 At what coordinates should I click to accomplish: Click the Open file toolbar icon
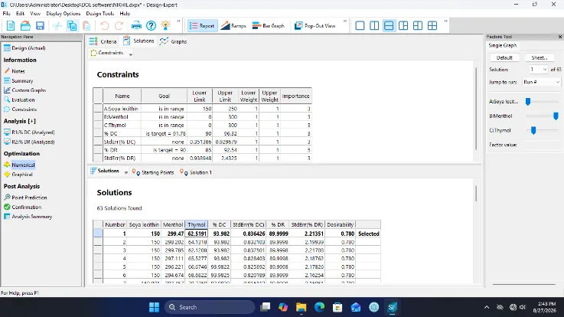(25, 25)
